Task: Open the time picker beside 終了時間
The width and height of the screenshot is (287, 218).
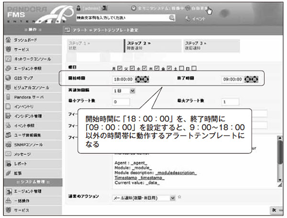Action: (x=251, y=79)
